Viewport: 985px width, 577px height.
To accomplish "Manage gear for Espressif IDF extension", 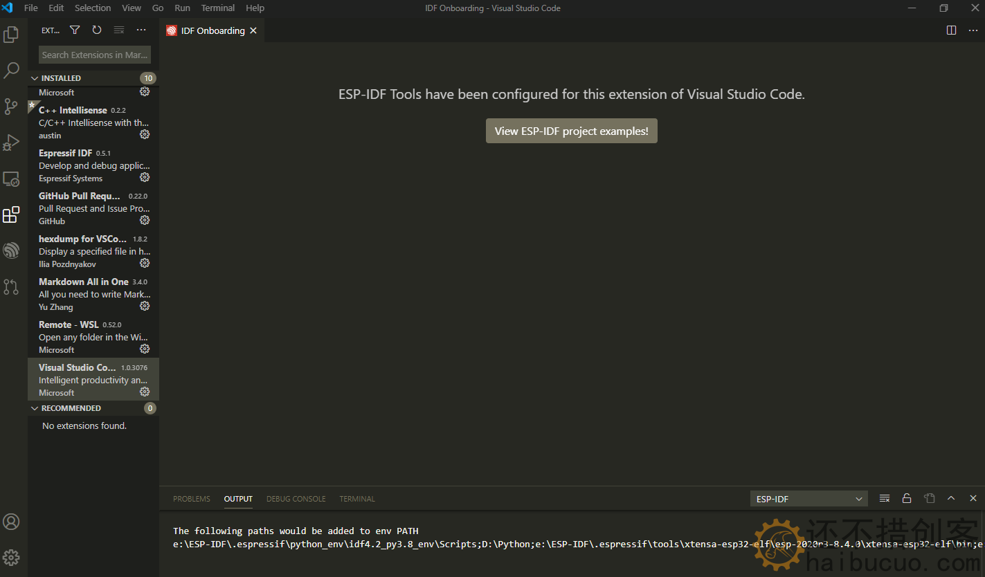I will 145,177.
